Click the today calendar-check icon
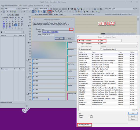Screen dimensions: 140x130 click(4, 12)
